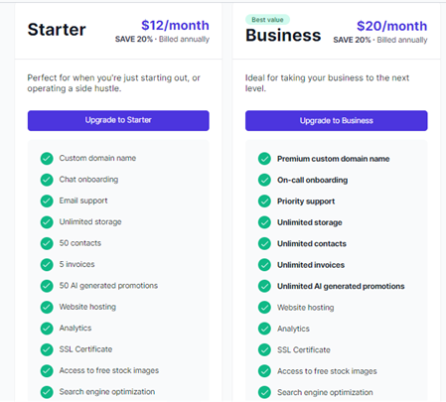Select the Best value badge

pos(267,20)
